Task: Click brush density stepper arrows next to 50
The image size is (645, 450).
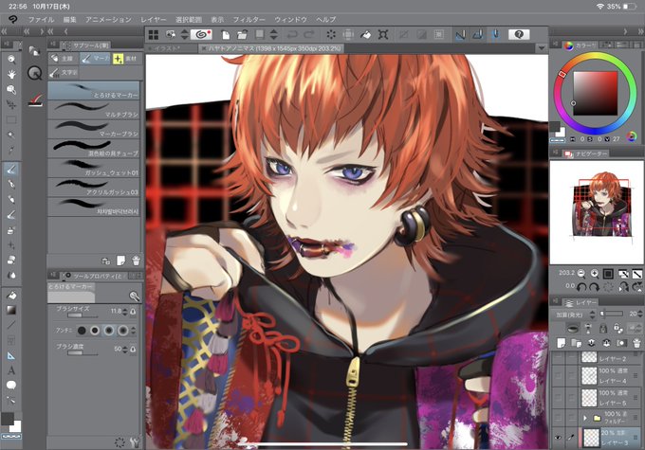Action: [125, 349]
